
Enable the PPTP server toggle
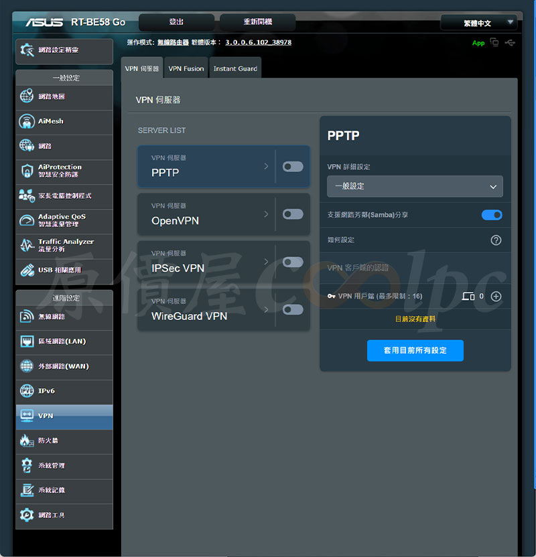click(x=293, y=167)
